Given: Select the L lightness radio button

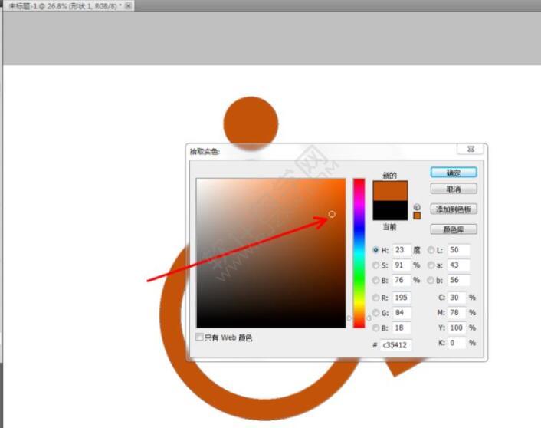Looking at the screenshot, I should [431, 250].
